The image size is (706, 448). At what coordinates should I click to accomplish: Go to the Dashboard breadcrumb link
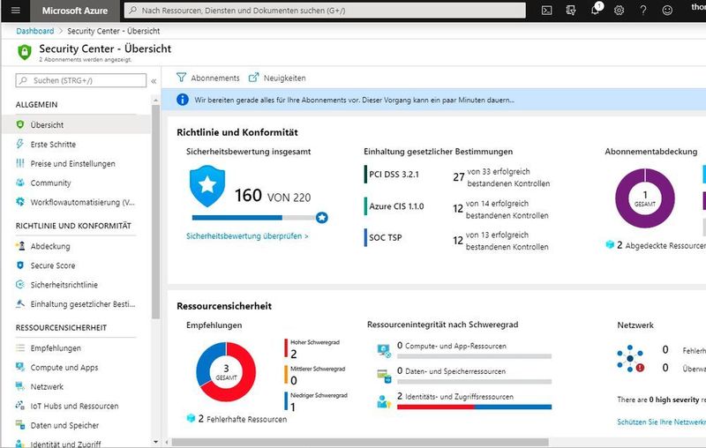(34, 31)
